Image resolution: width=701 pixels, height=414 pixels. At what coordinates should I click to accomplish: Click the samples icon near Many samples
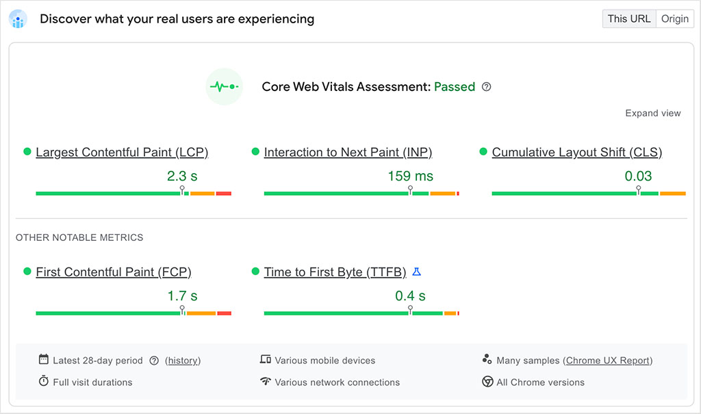coord(487,359)
